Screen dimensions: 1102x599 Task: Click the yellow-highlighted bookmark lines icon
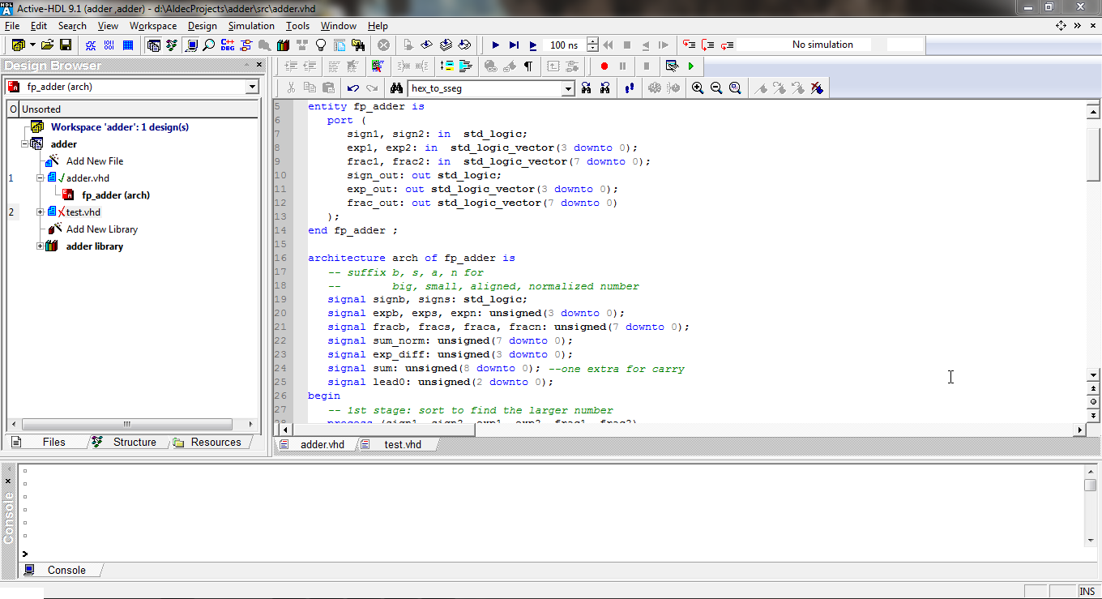(447, 66)
